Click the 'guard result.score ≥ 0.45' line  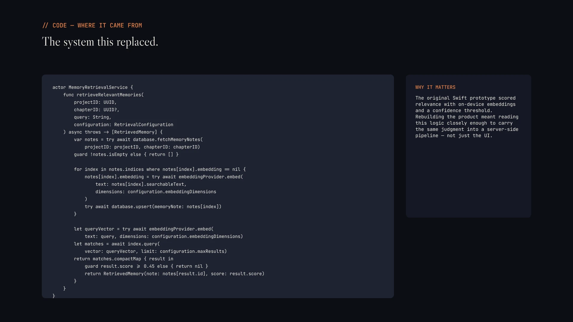pos(146,266)
